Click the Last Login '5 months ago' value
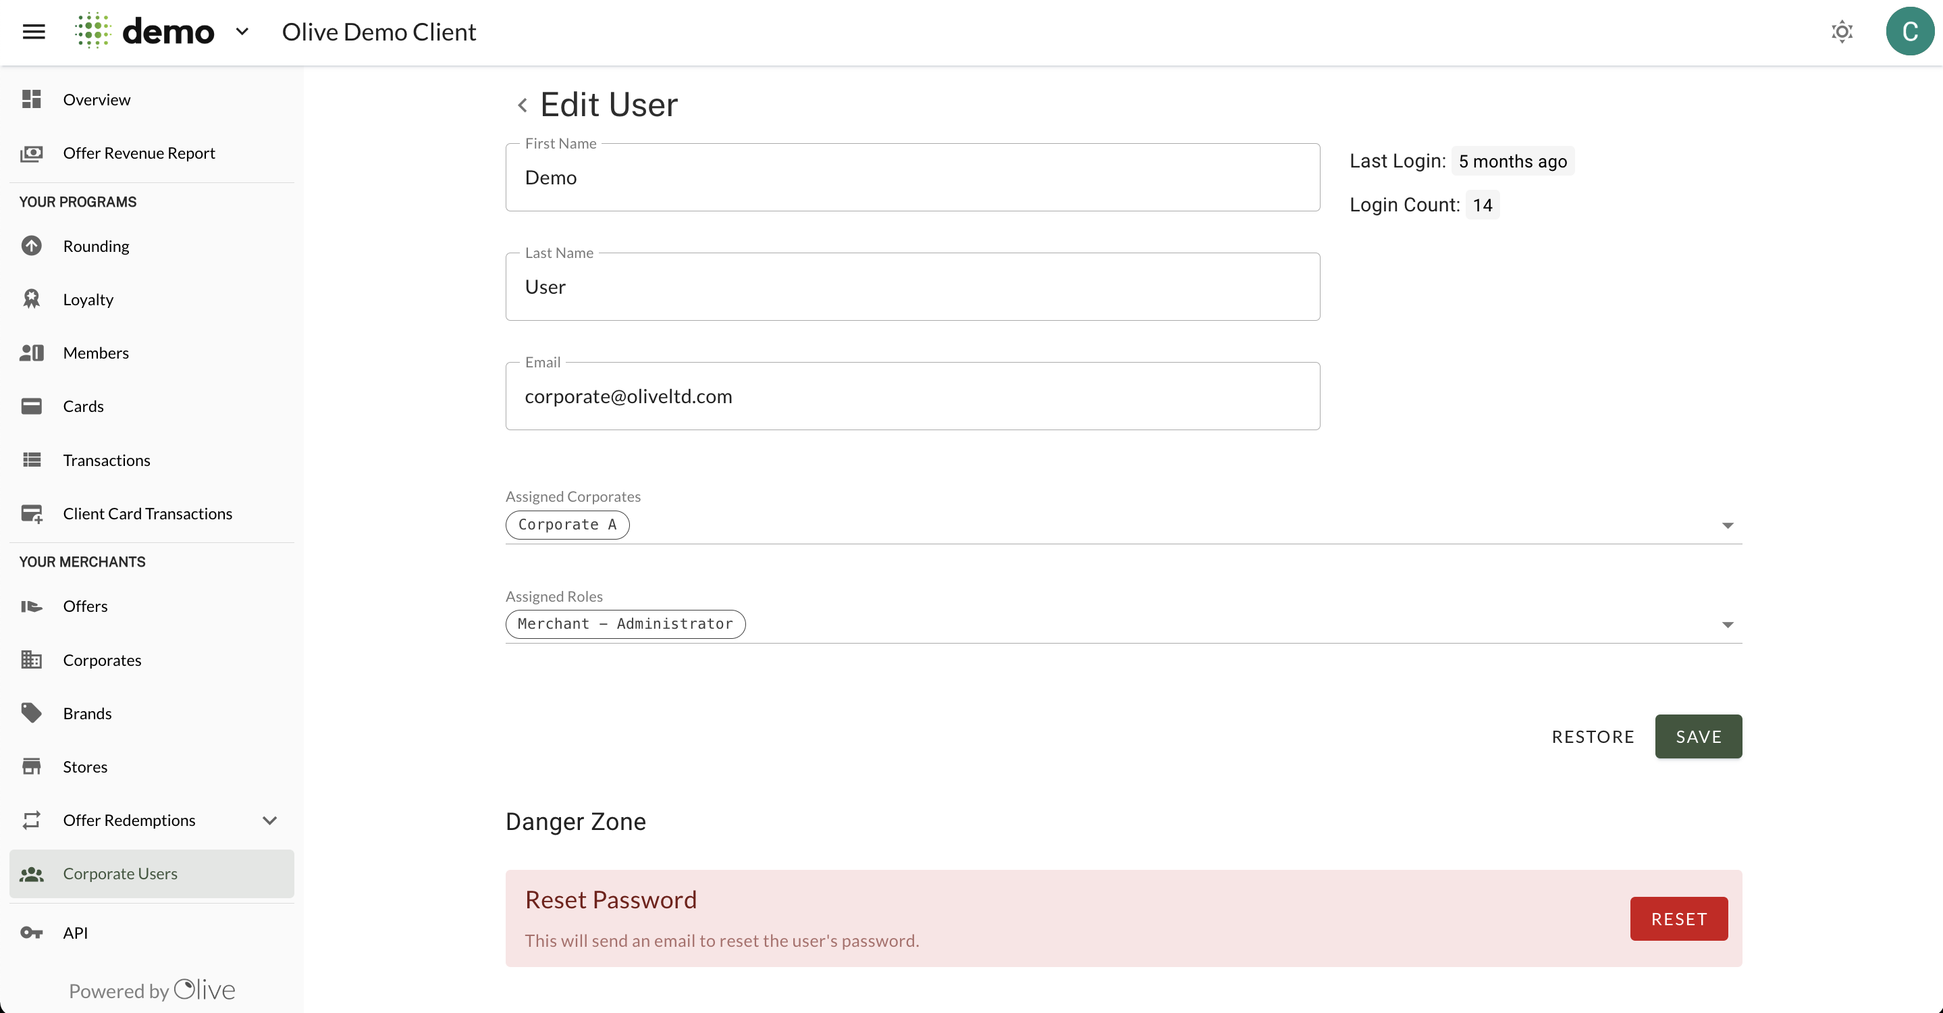Image resolution: width=1943 pixels, height=1013 pixels. click(1512, 161)
